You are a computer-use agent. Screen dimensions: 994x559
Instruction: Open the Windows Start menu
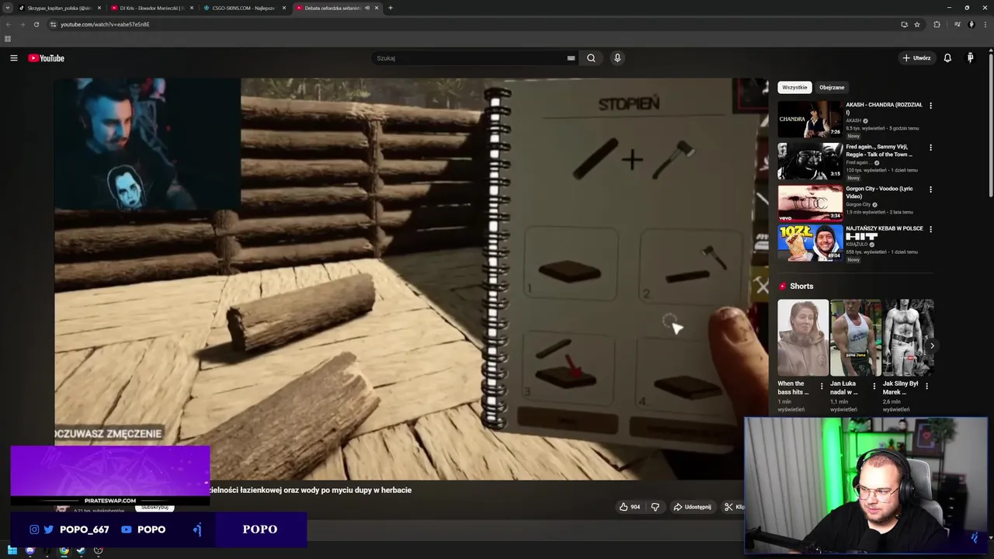pos(12,550)
